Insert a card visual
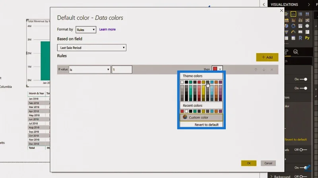Image resolution: width=318 pixels, height=178 pixels. tap(301, 32)
